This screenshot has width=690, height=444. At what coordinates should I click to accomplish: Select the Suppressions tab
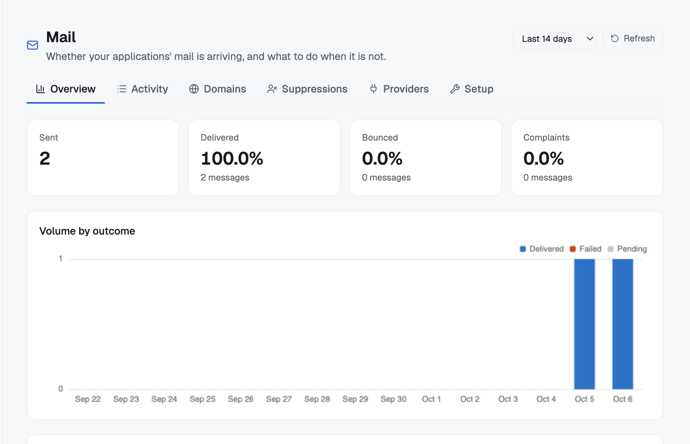(x=307, y=89)
